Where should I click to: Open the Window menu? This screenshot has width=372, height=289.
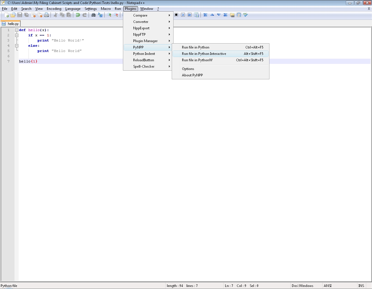[147, 9]
